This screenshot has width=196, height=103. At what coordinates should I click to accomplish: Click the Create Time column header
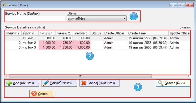click(x=148, y=33)
